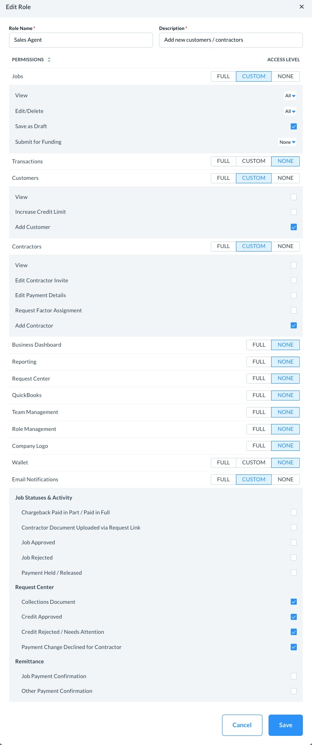Image resolution: width=312 pixels, height=745 pixels.
Task: Set Customers access level to NONE
Action: coord(285,178)
